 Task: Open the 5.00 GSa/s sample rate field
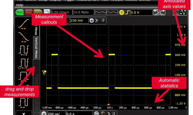(x=62, y=12)
